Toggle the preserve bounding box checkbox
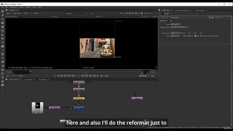The width and height of the screenshot is (233, 131). tap(201, 36)
